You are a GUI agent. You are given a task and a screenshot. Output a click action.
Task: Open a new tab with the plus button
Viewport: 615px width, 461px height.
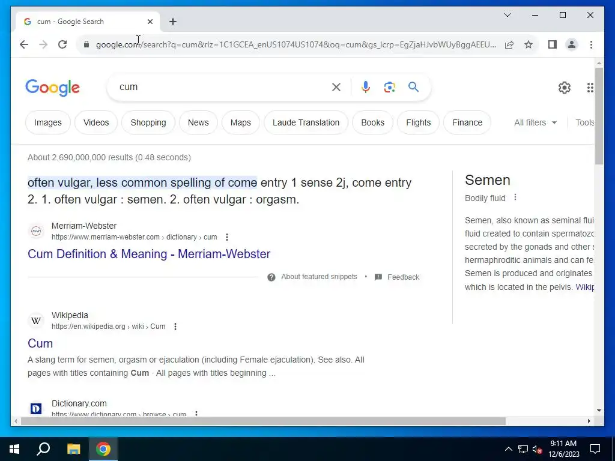click(173, 22)
